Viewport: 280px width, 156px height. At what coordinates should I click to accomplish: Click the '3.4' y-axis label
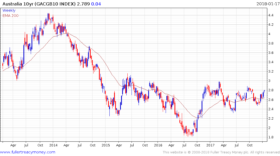click(x=271, y=62)
